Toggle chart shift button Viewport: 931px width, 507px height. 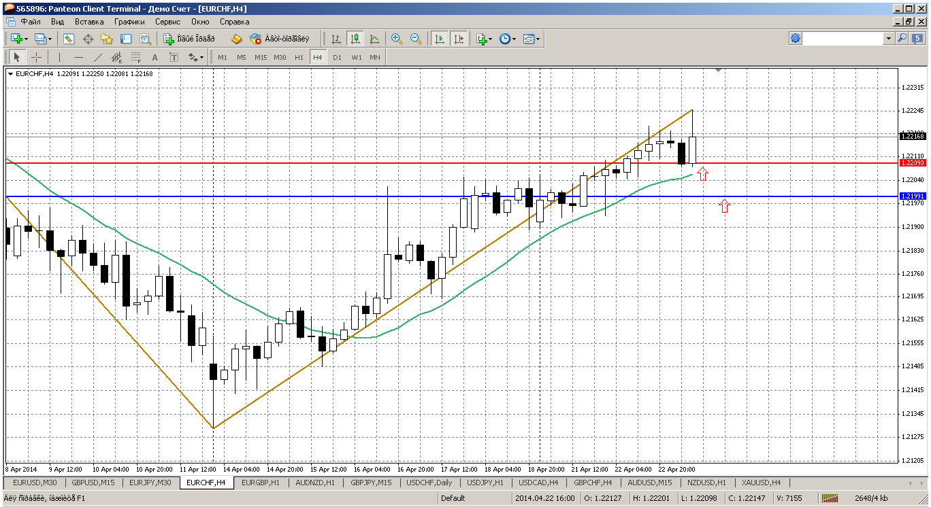459,39
